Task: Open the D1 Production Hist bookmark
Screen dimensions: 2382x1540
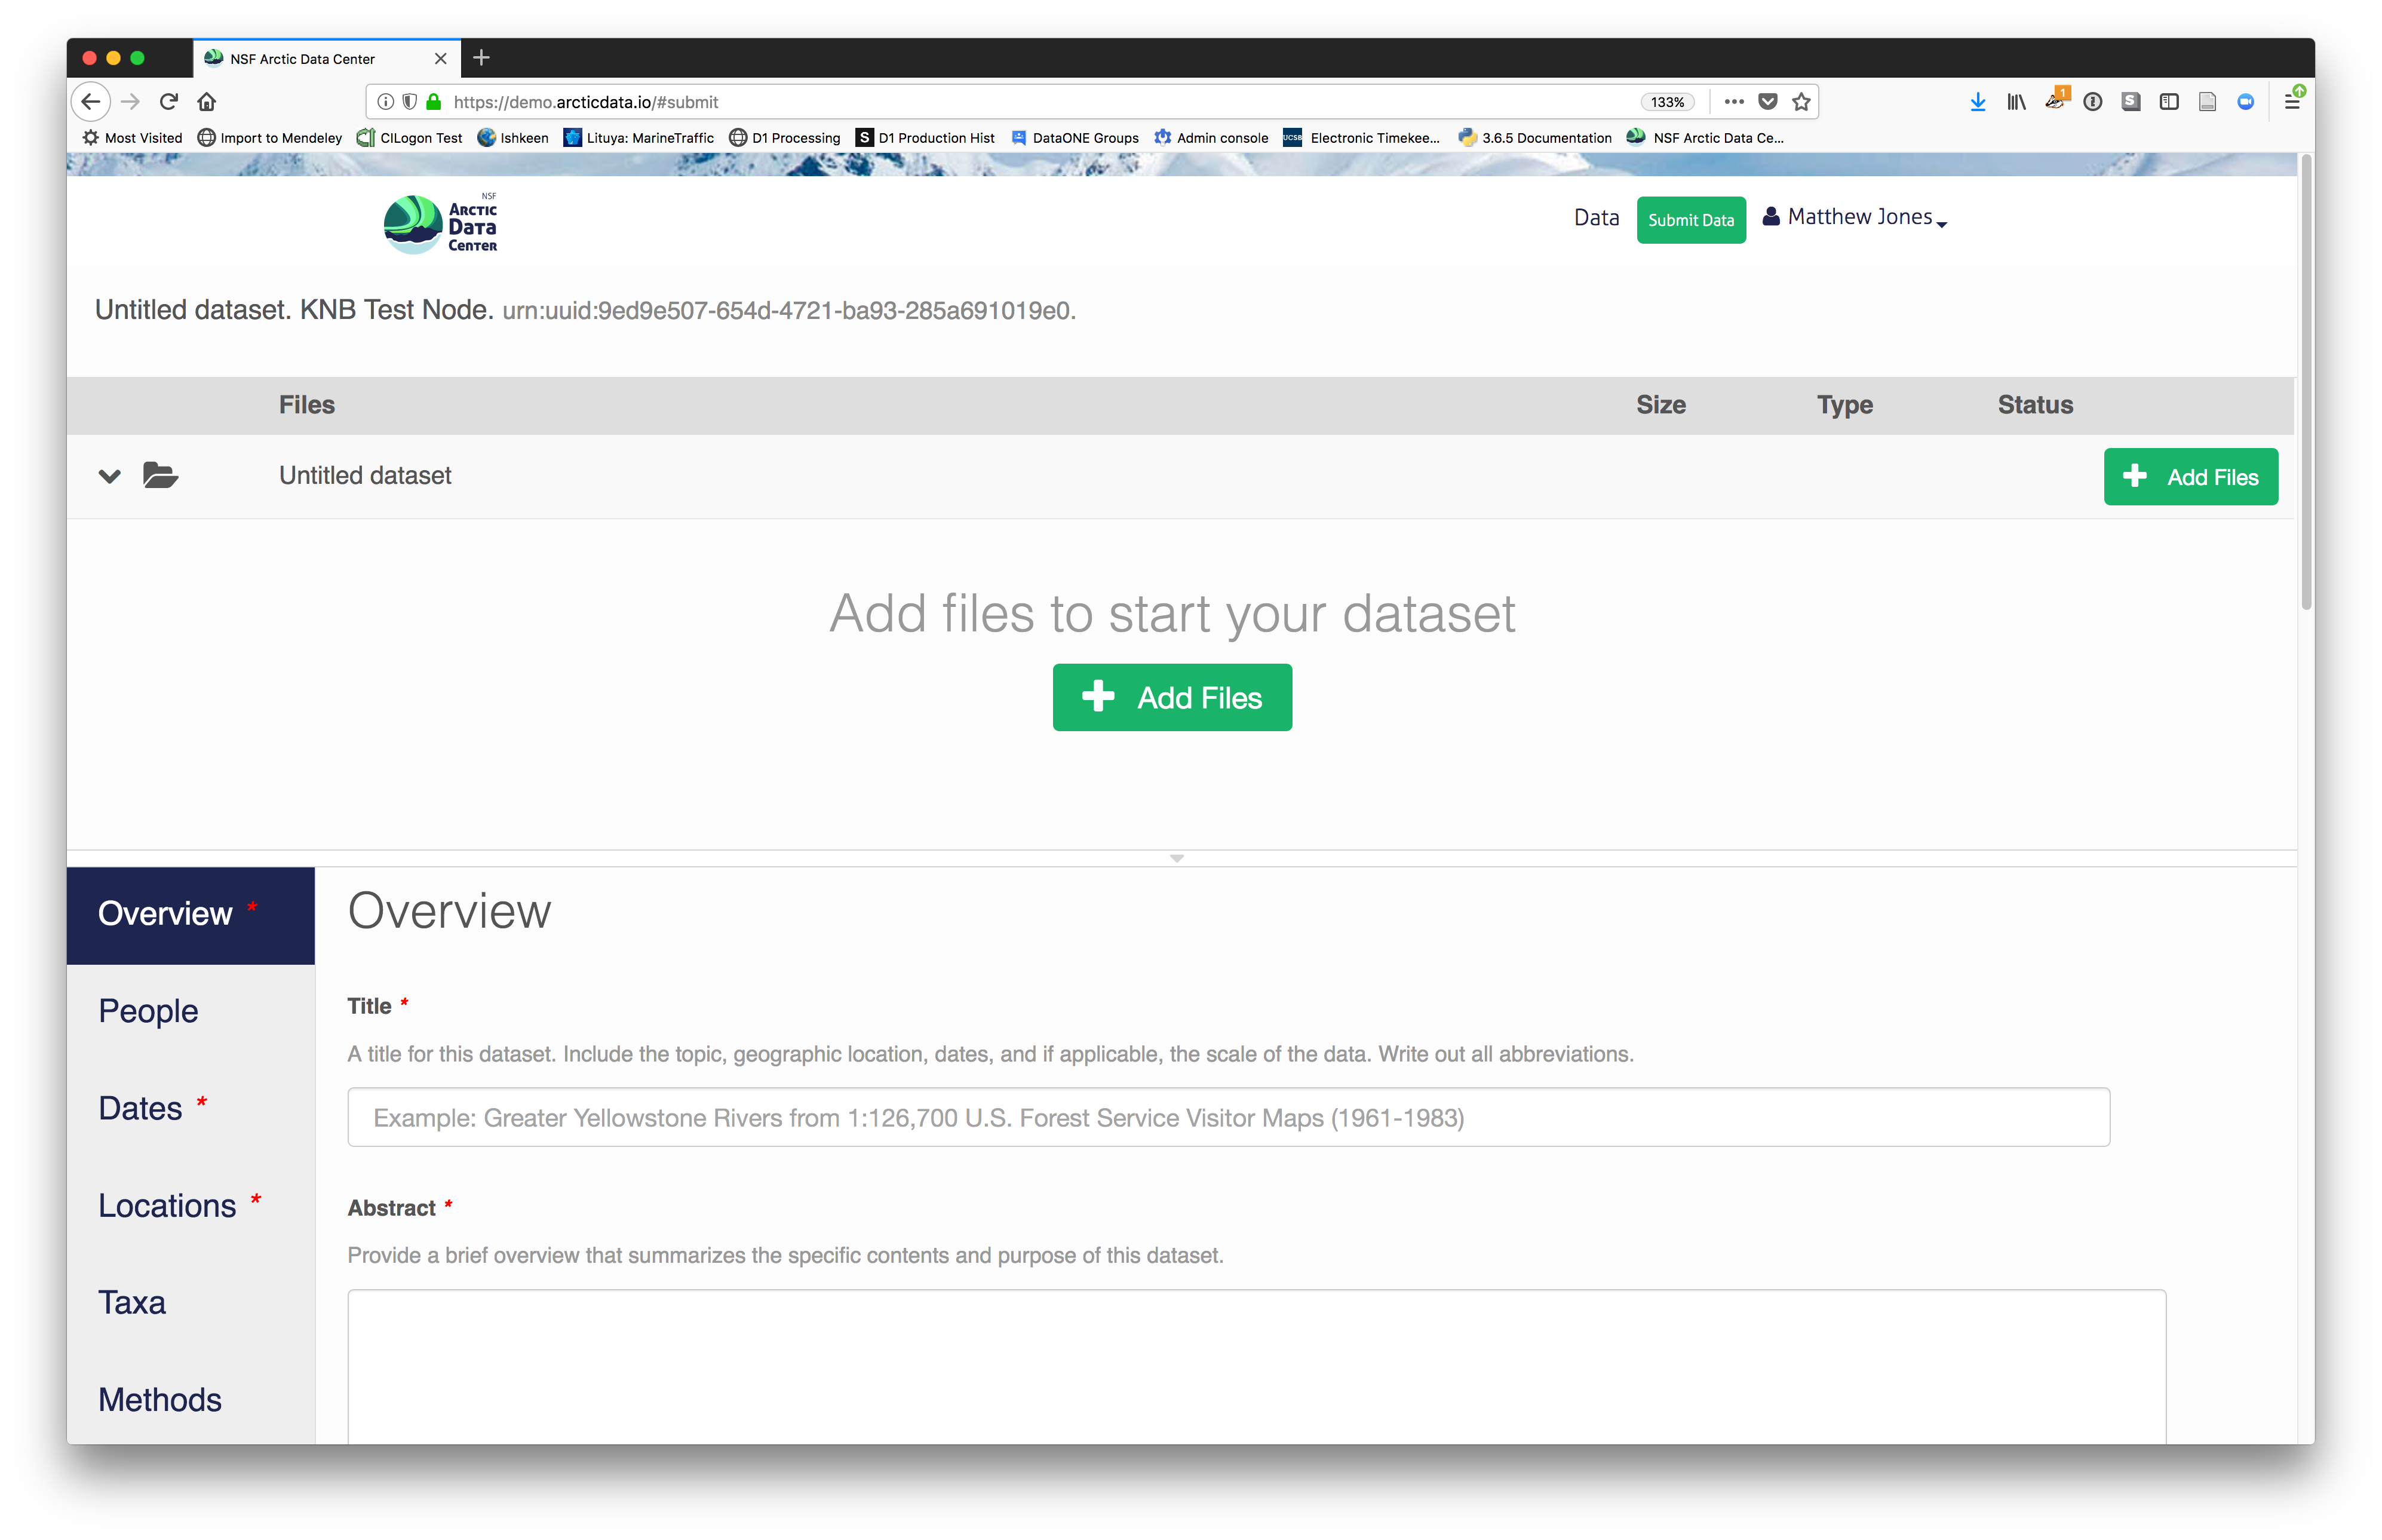Action: click(926, 138)
